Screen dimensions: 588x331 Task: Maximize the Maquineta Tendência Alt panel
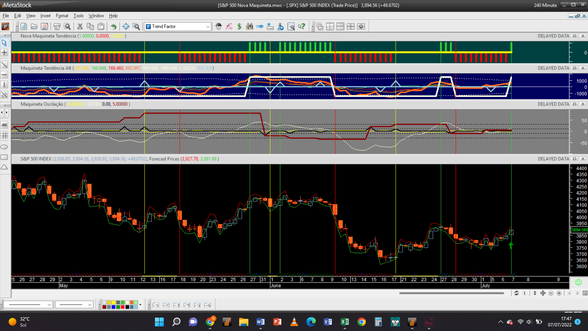(575, 68)
